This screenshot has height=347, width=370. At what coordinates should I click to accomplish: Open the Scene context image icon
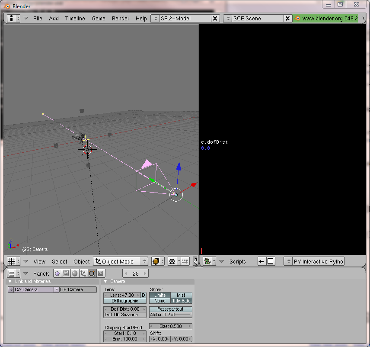[101, 273]
